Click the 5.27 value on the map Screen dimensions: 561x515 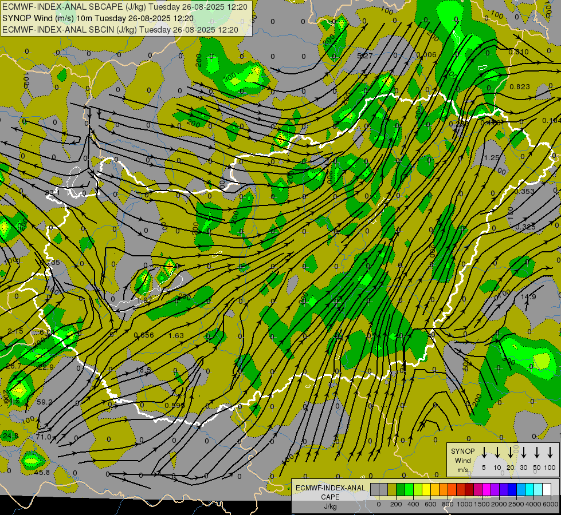(x=365, y=56)
